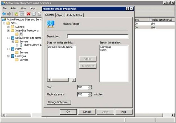Click main window right scroll arrow

[x=173, y=115]
